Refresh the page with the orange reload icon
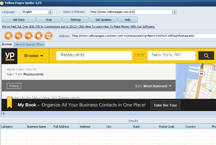Image resolution: width=216 pixels, height=145 pixels. tap(49, 36)
